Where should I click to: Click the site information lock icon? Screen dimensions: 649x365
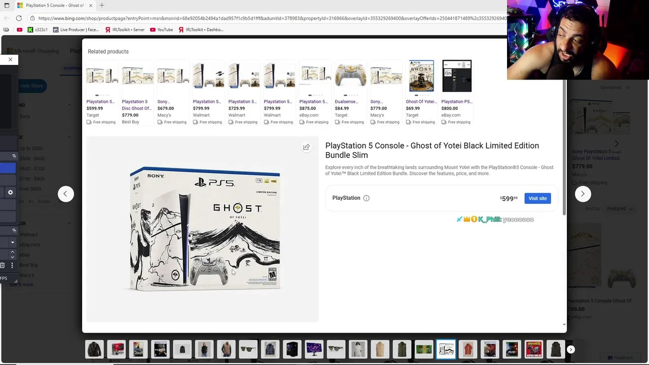32,18
